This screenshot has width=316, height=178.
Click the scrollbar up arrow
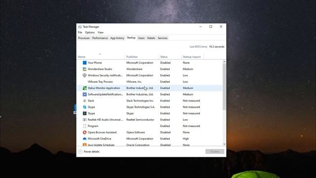224,61
